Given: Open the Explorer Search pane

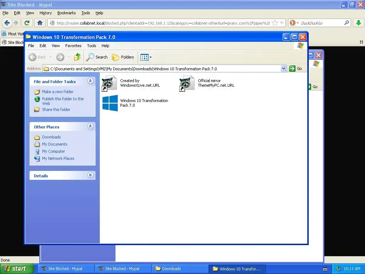Looking at the screenshot, I should tap(97, 57).
